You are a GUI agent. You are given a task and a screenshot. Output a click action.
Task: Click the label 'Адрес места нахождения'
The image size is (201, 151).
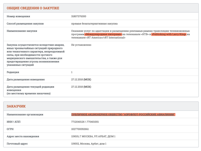(23, 136)
